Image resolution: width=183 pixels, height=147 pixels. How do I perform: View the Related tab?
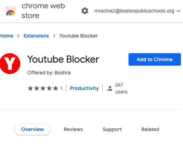(150, 129)
